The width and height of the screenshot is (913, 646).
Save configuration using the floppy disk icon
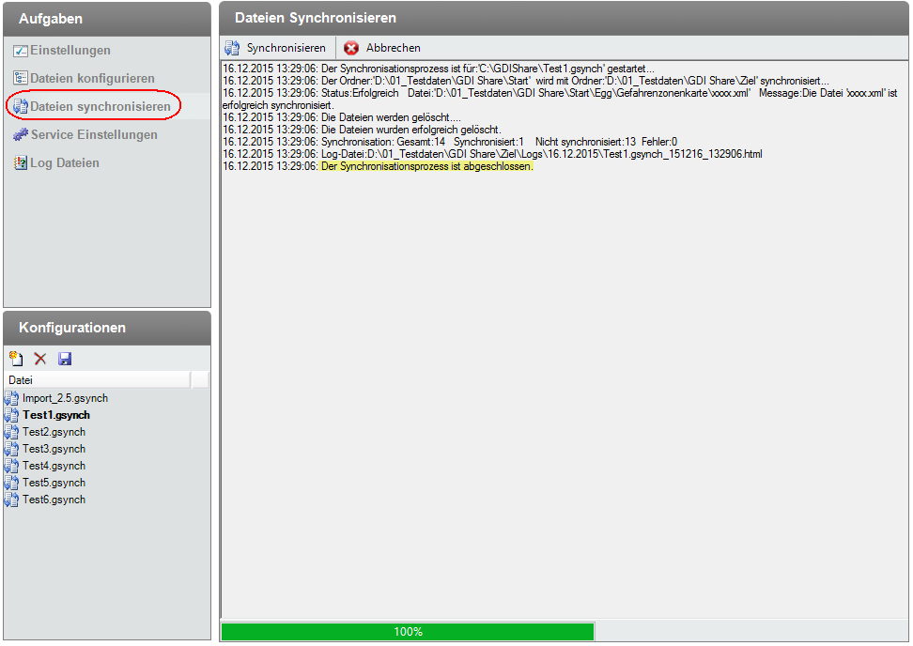[65, 359]
